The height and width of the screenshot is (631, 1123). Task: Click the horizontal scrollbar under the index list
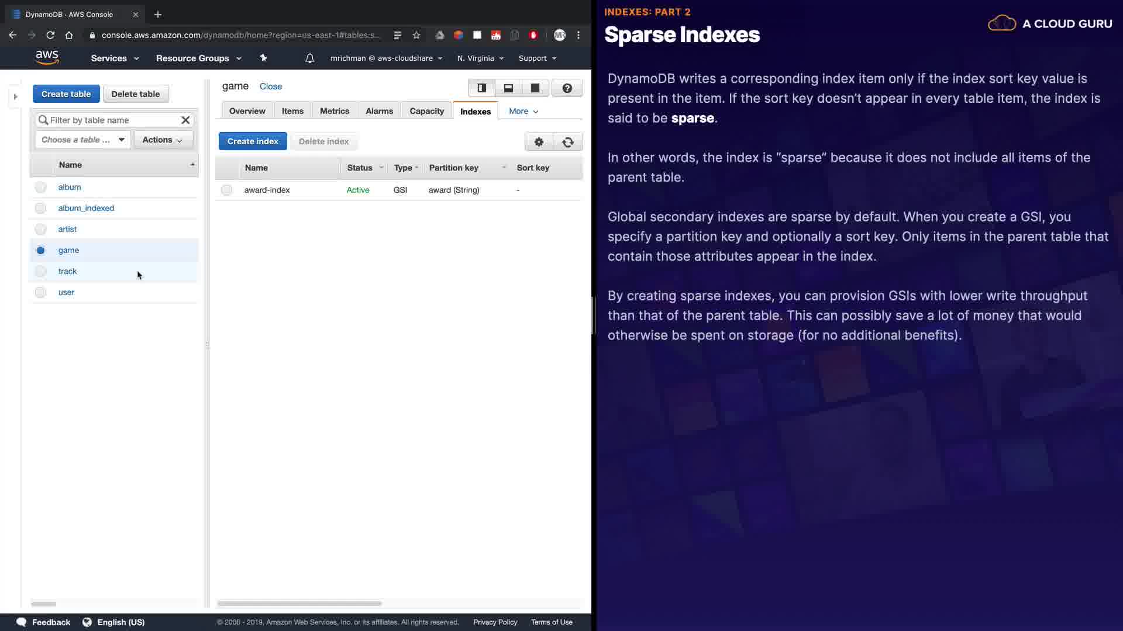click(299, 604)
